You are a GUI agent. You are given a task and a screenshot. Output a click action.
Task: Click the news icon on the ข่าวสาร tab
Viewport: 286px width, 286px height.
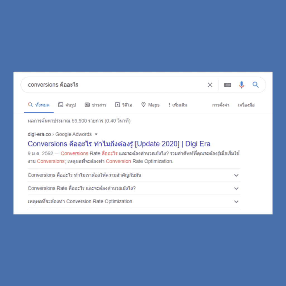tap(87, 105)
